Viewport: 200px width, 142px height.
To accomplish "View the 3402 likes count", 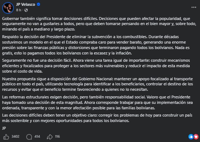I will click(x=15, y=137).
